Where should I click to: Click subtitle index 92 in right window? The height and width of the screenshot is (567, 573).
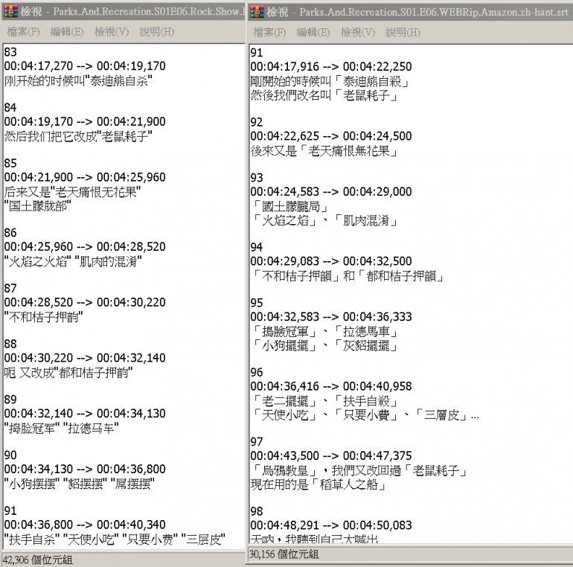[257, 122]
